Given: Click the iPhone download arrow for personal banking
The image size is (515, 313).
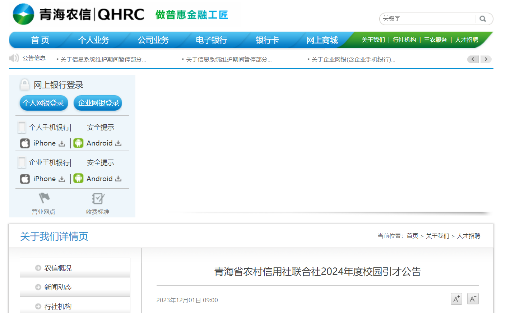Looking at the screenshot, I should (x=62, y=144).
